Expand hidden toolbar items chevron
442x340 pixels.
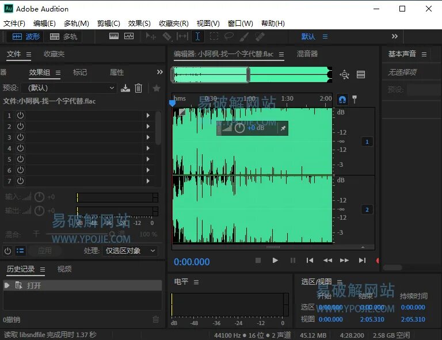pyautogui.click(x=395, y=36)
